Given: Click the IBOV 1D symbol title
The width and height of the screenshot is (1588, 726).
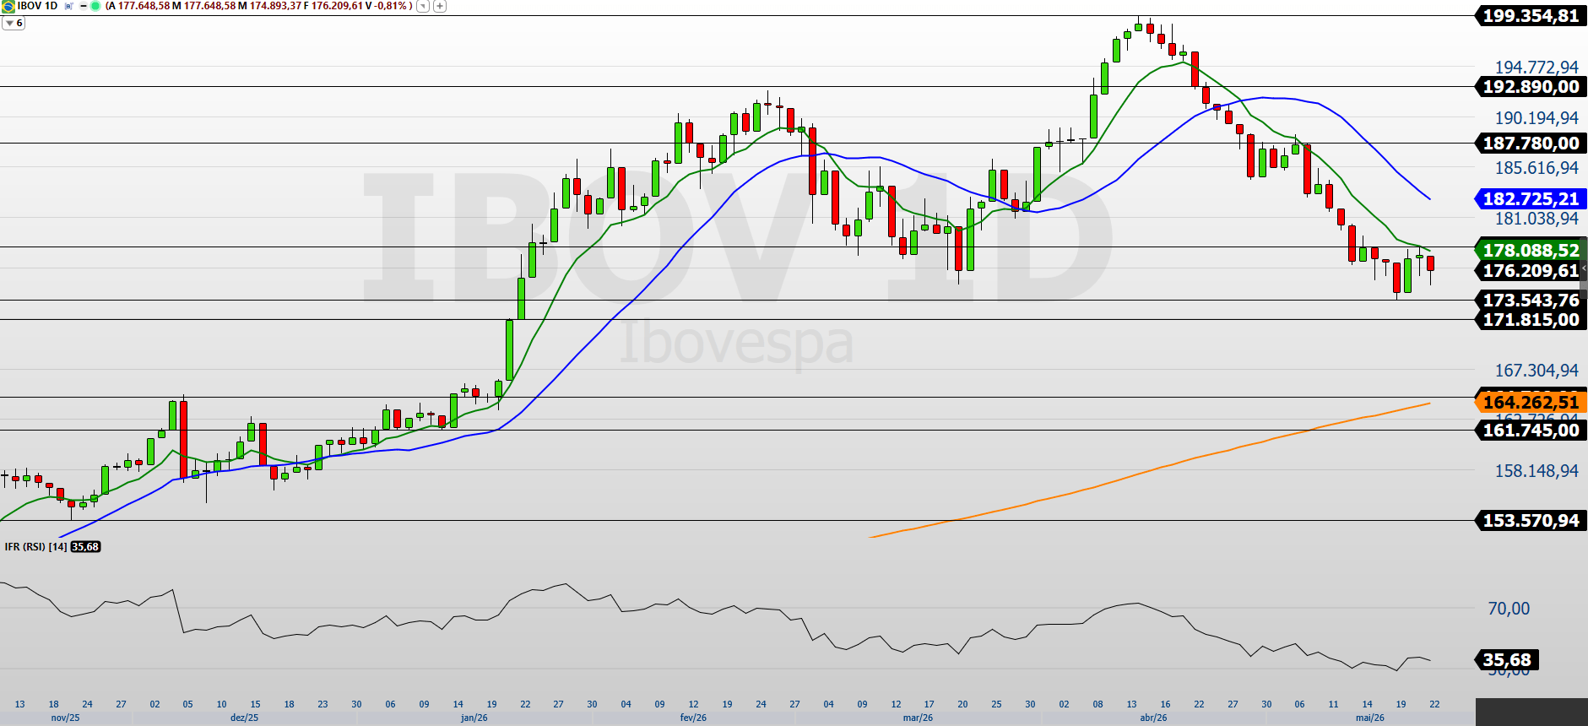Looking at the screenshot, I should (37, 6).
